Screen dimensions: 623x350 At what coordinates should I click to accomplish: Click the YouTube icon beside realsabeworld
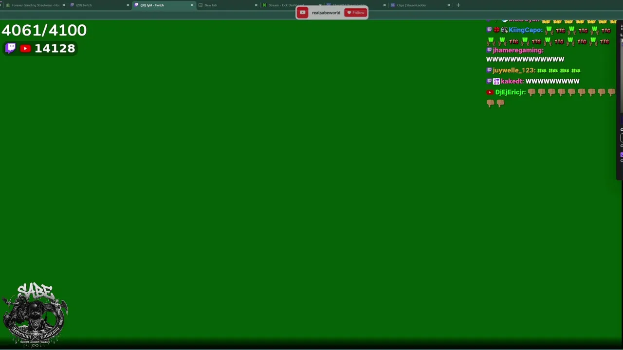[302, 13]
